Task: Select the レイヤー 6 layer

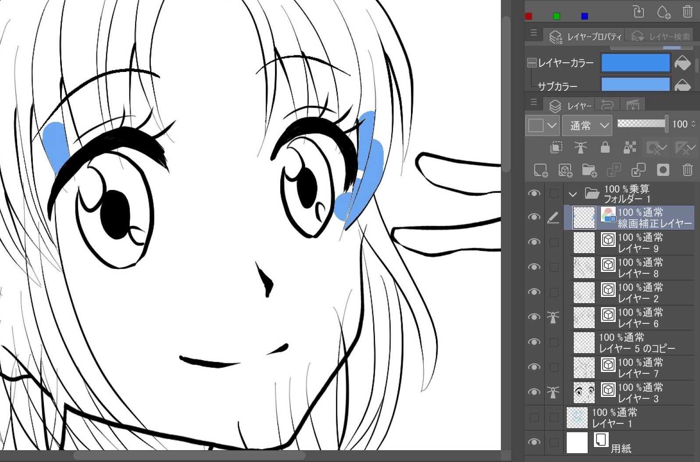Action: pyautogui.click(x=632, y=318)
